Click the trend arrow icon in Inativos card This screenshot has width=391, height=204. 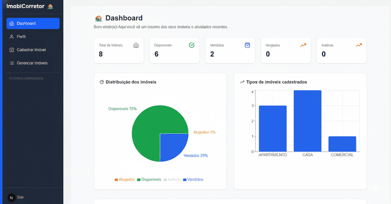point(358,45)
